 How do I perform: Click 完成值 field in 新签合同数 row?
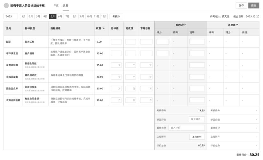(131, 65)
